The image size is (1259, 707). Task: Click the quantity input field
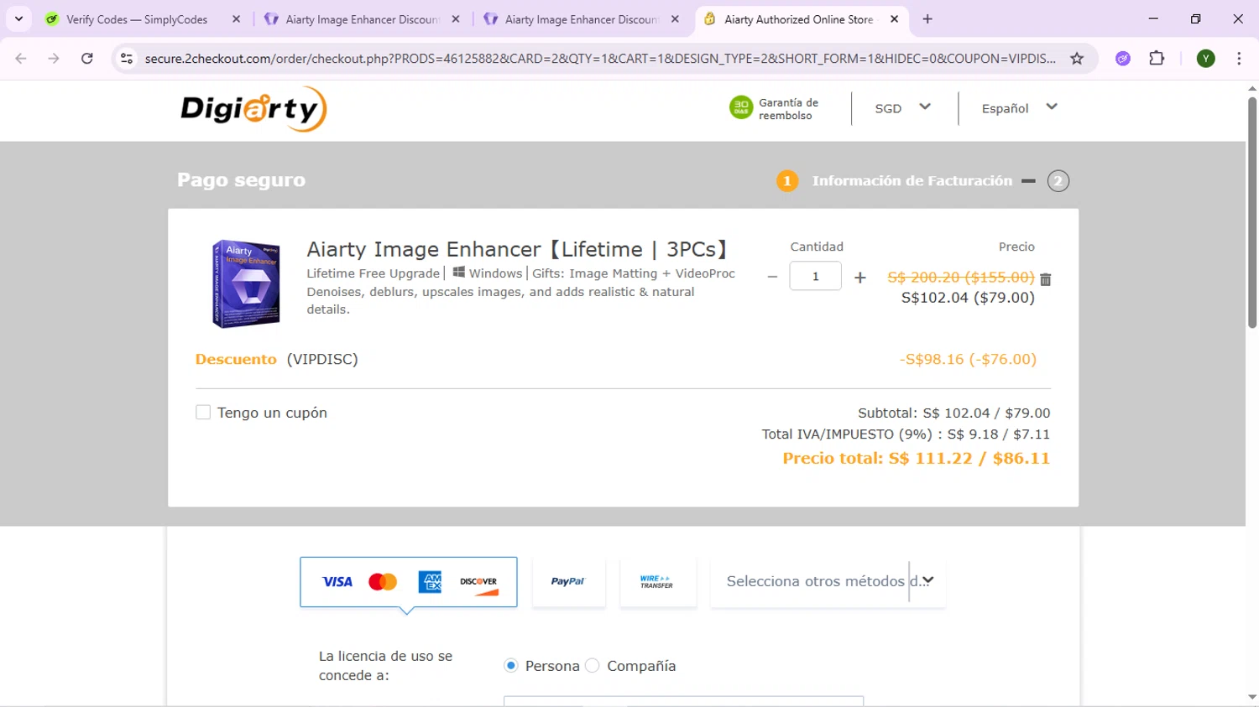[815, 276]
